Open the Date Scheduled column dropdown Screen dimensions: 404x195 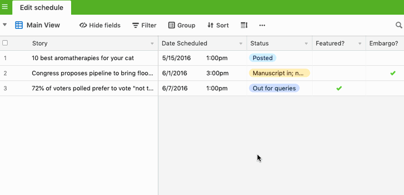(x=241, y=44)
